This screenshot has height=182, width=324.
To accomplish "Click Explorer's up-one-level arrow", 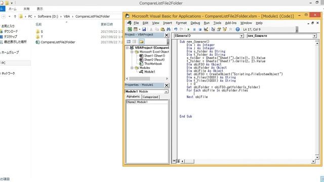I will (15, 16).
